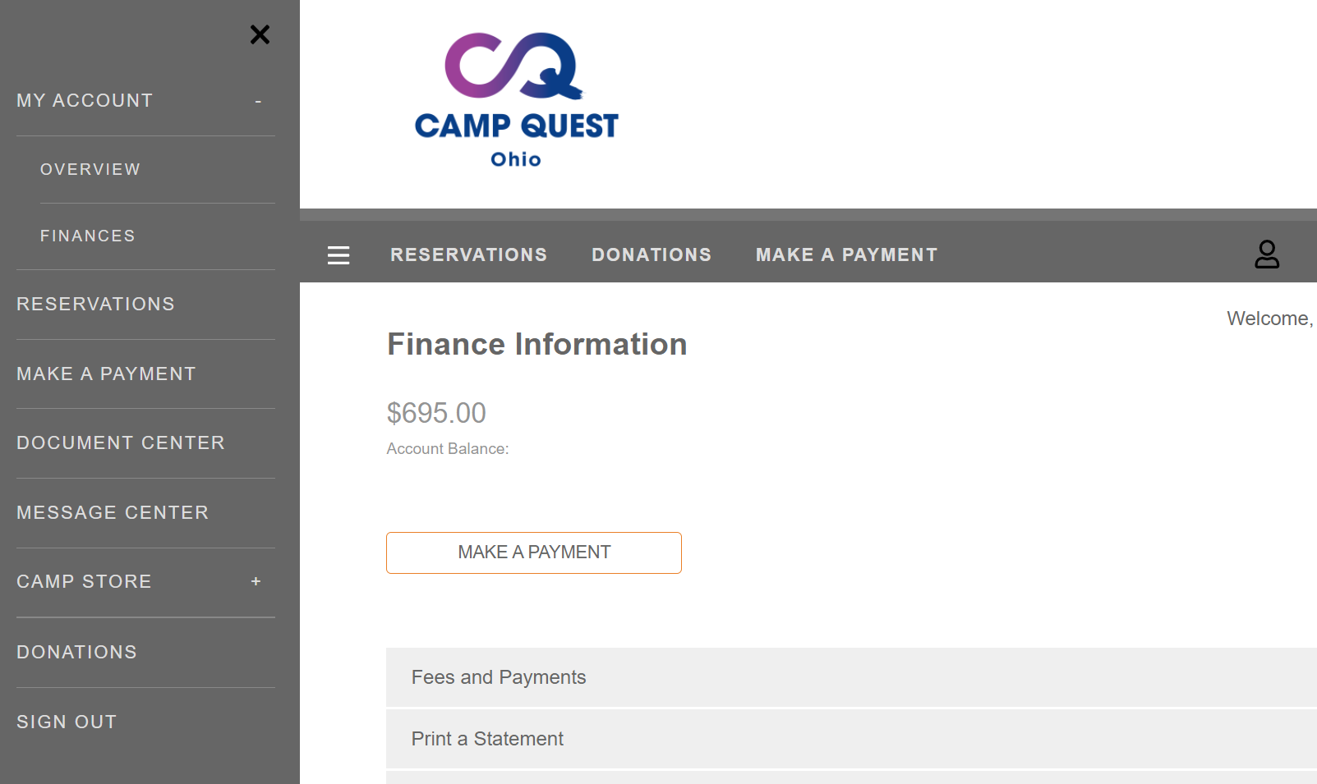Expand Print a Statement section
Screen dimensions: 1317x784
click(851, 739)
